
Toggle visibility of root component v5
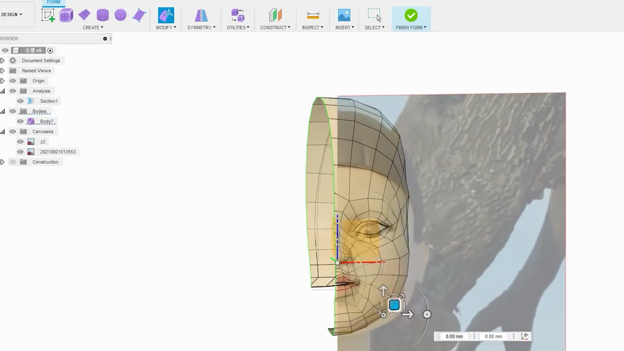point(5,50)
